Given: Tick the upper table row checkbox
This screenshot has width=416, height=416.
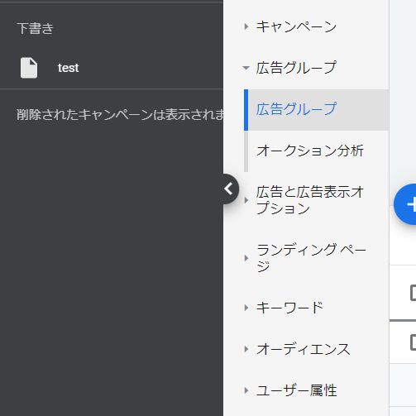Looking at the screenshot, I should coord(414,293).
